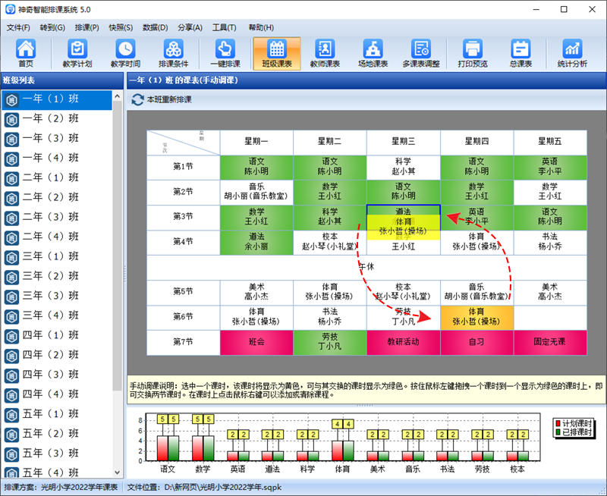
Task: Click the class icon beside 二年（1）班
Action: pos(11,179)
